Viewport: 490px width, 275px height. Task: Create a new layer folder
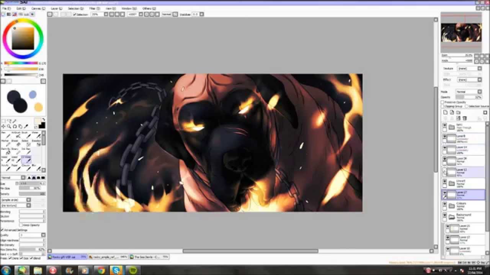coord(458,112)
